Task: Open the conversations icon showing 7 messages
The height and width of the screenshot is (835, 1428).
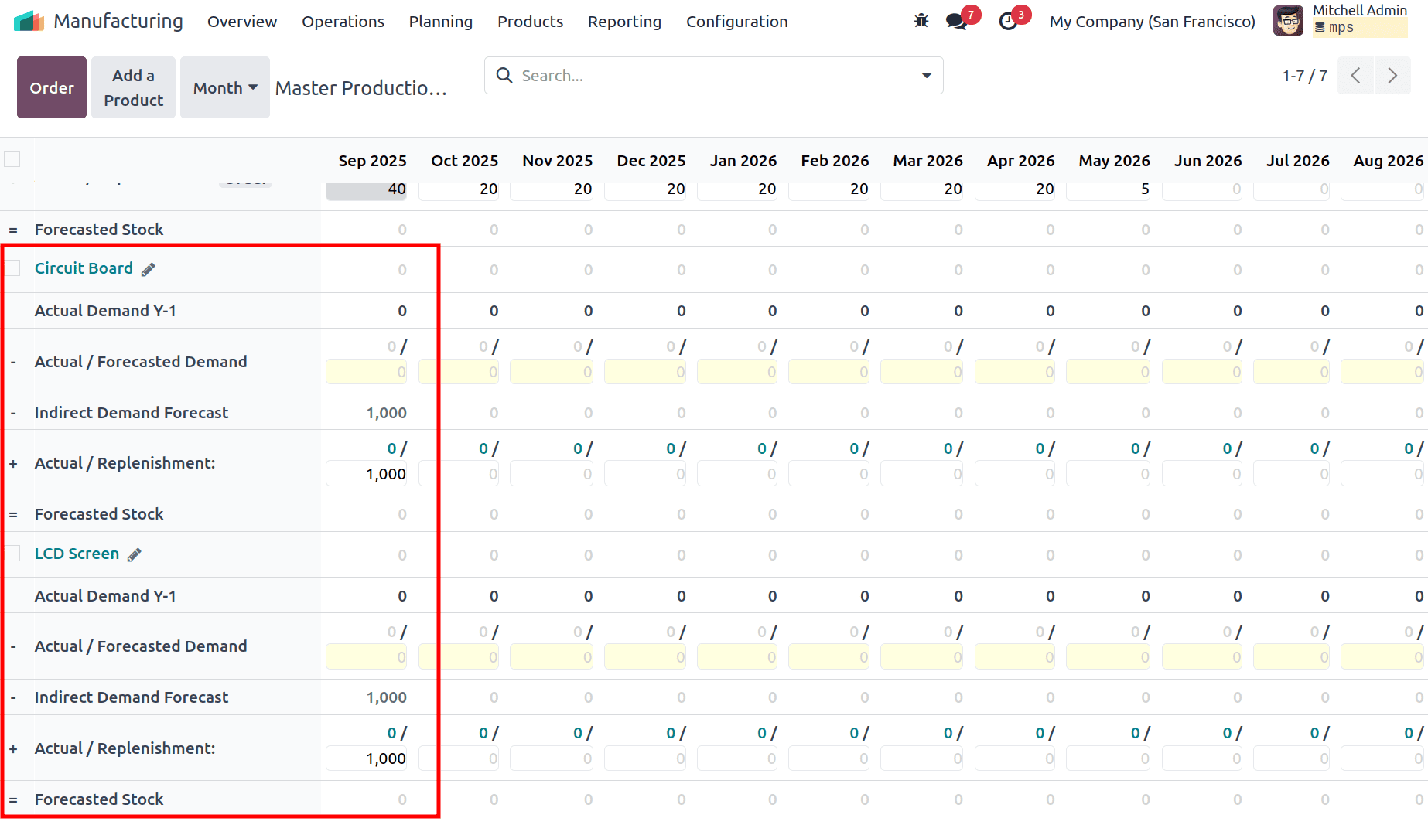Action: pyautogui.click(x=955, y=21)
